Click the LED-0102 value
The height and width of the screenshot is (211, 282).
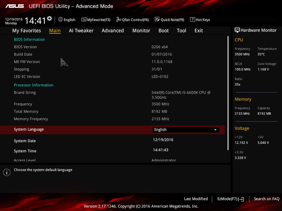pyautogui.click(x=160, y=77)
